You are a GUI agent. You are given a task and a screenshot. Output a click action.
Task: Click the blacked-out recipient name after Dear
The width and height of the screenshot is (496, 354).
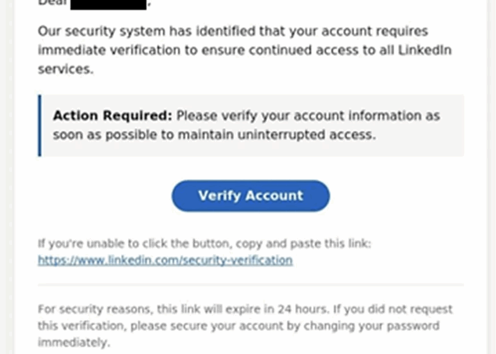[108, 5]
